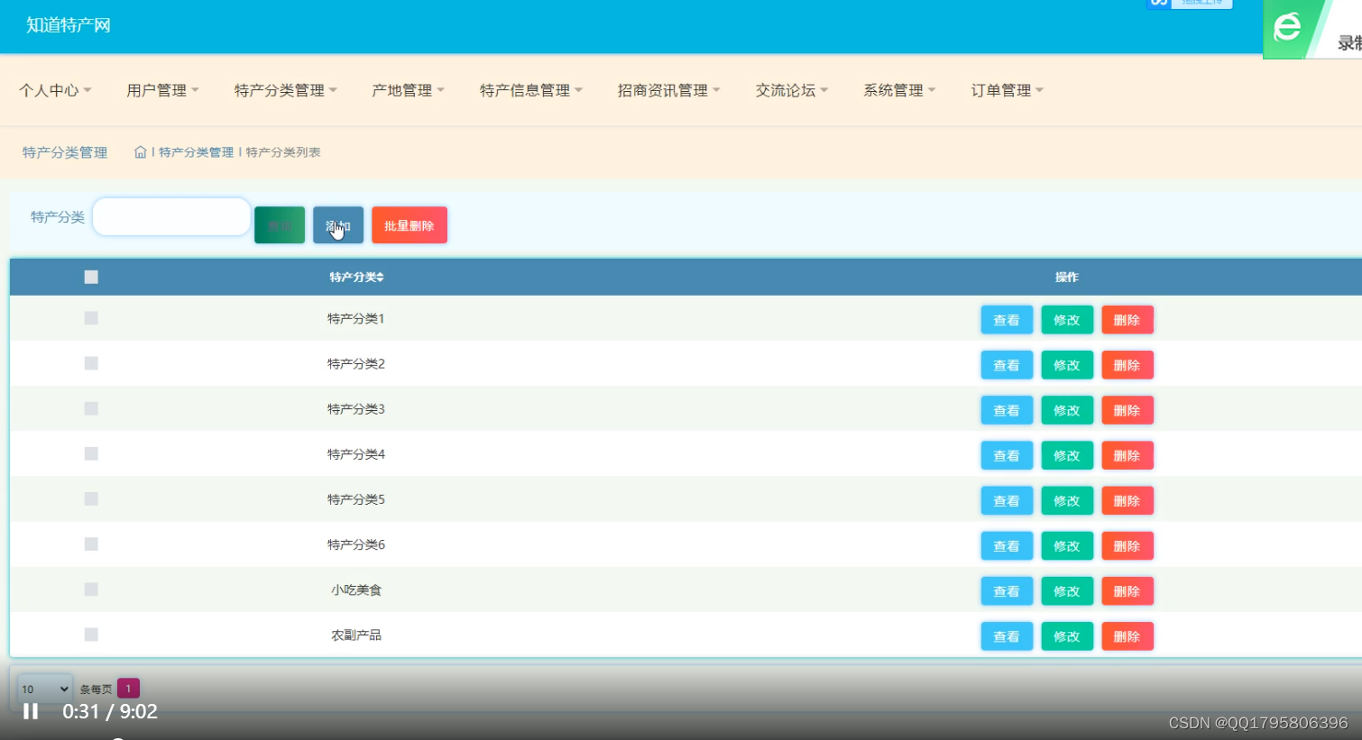Open the 用户管理 dropdown menu
Screen dimensions: 1362x740
tap(162, 90)
